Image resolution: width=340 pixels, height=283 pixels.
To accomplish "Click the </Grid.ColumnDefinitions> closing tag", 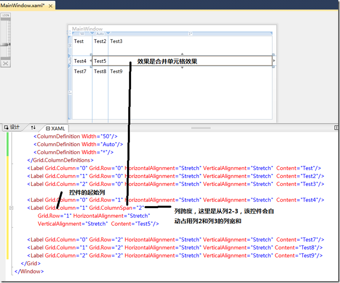I will point(60,160).
